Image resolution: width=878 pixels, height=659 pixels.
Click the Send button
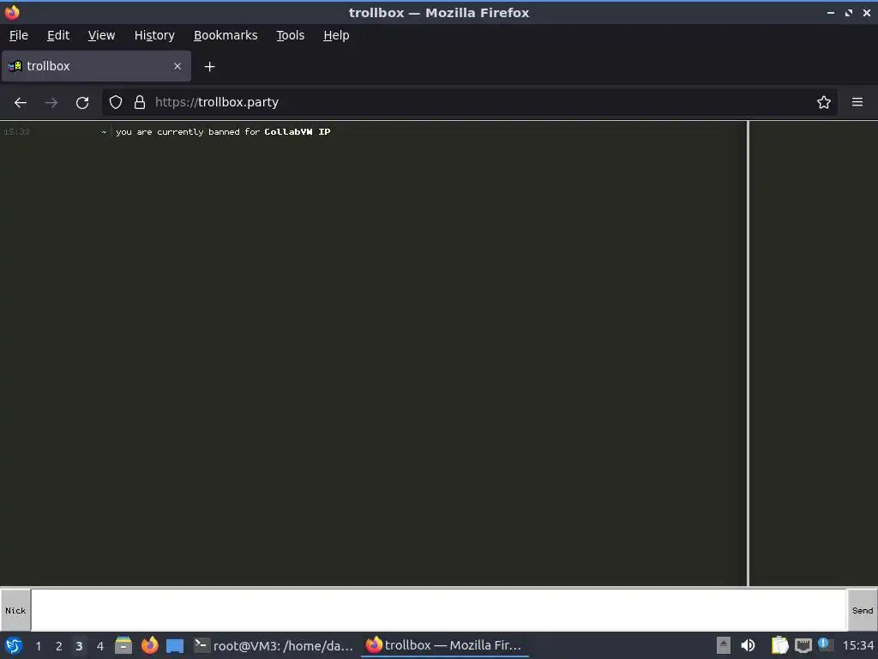863,610
